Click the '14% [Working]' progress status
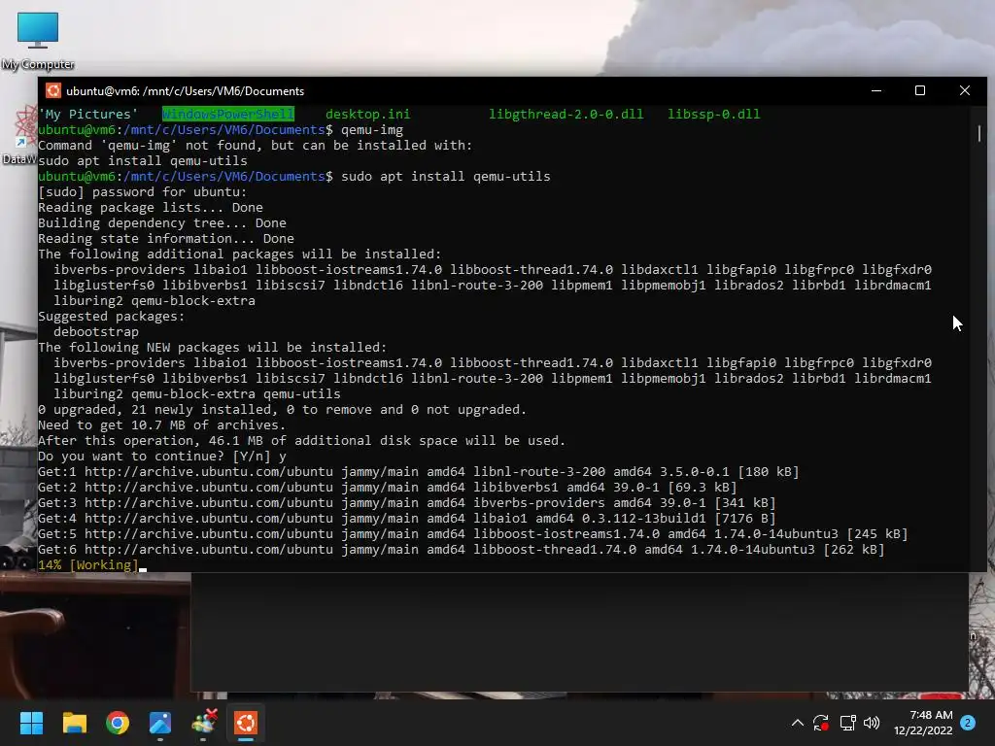This screenshot has width=995, height=746. click(87, 565)
